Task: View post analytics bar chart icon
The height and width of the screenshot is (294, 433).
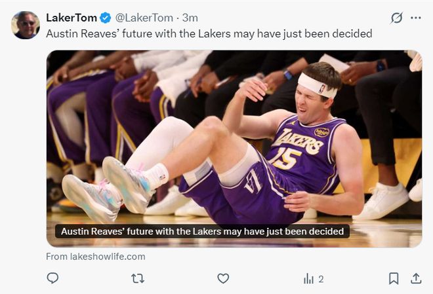Action: (308, 279)
